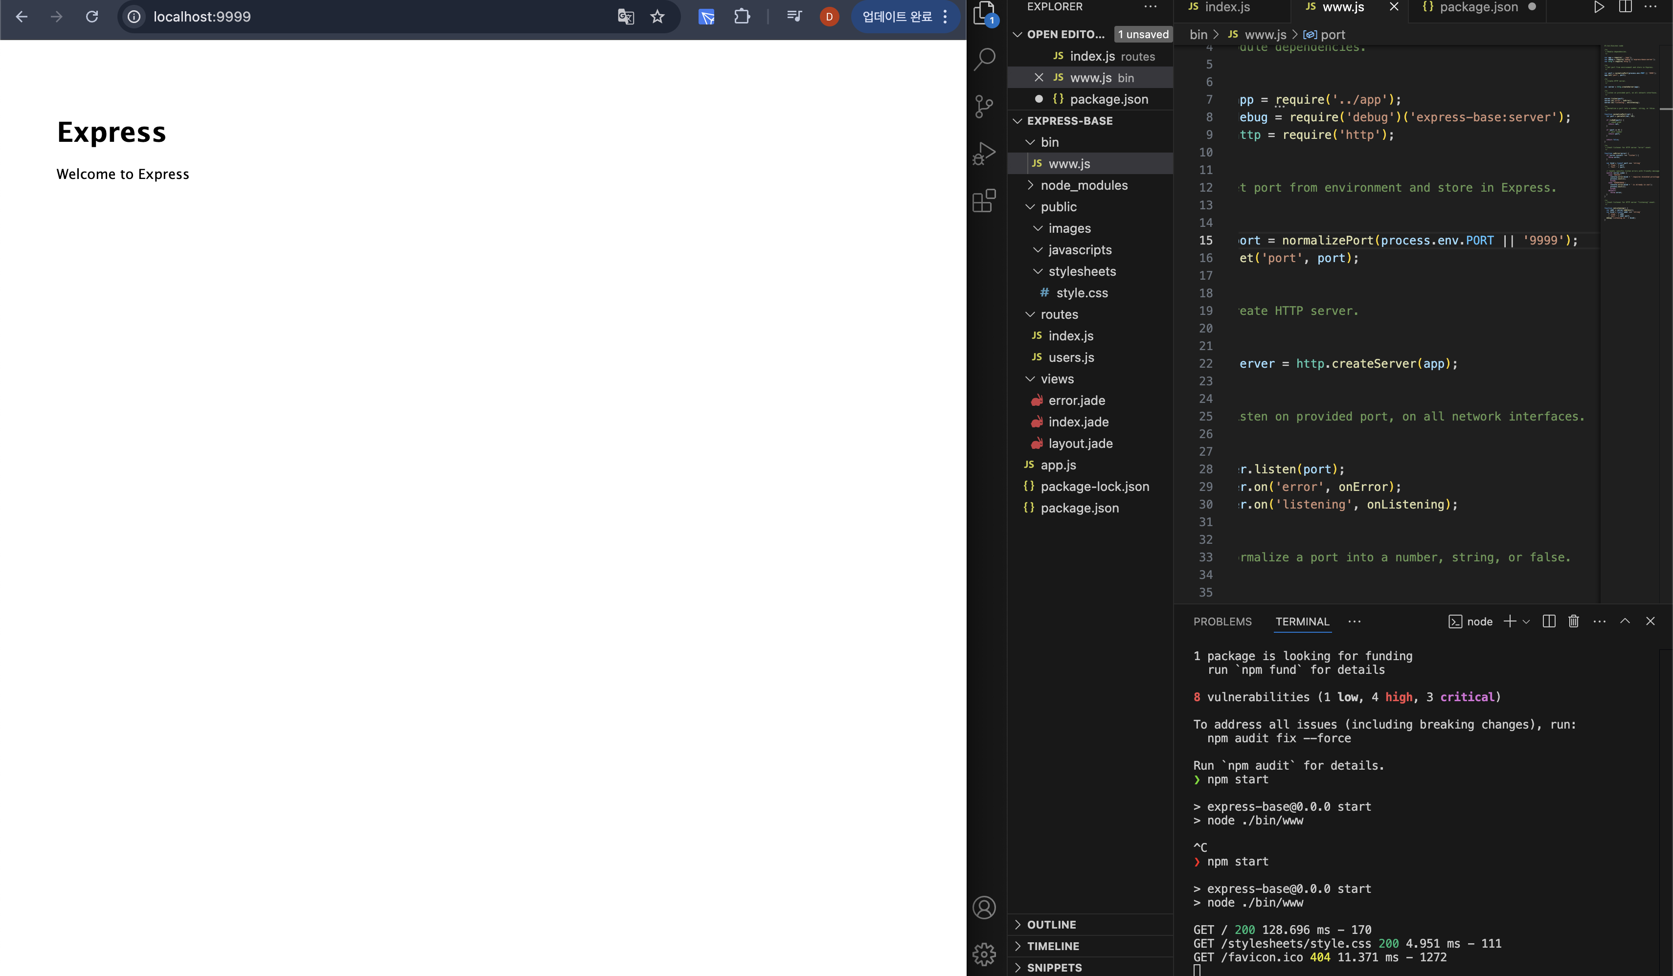Open the Extensions view icon
The width and height of the screenshot is (1673, 976).
pyautogui.click(x=984, y=200)
